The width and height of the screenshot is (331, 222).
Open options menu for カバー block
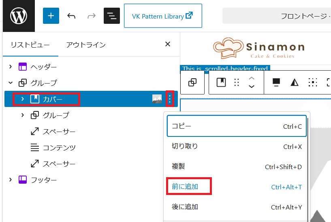(x=170, y=99)
